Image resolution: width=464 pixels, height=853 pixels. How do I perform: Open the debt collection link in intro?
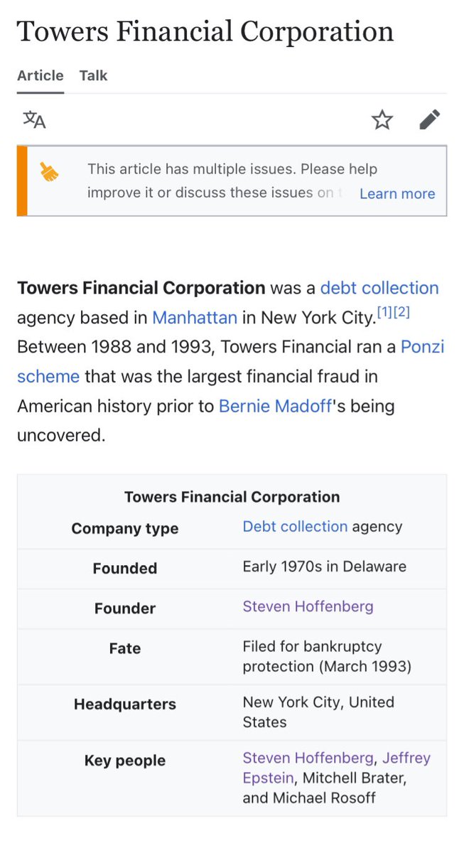tap(379, 288)
